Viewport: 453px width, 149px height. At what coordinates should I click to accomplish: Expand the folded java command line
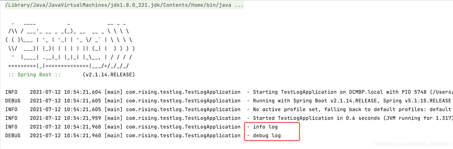(124, 6)
